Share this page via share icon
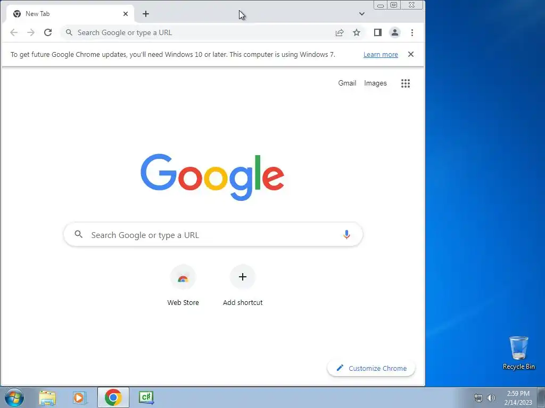This screenshot has height=408, width=545. (340, 32)
